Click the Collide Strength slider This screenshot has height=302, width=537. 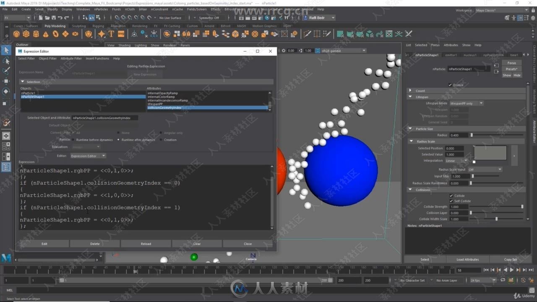tap(497, 207)
